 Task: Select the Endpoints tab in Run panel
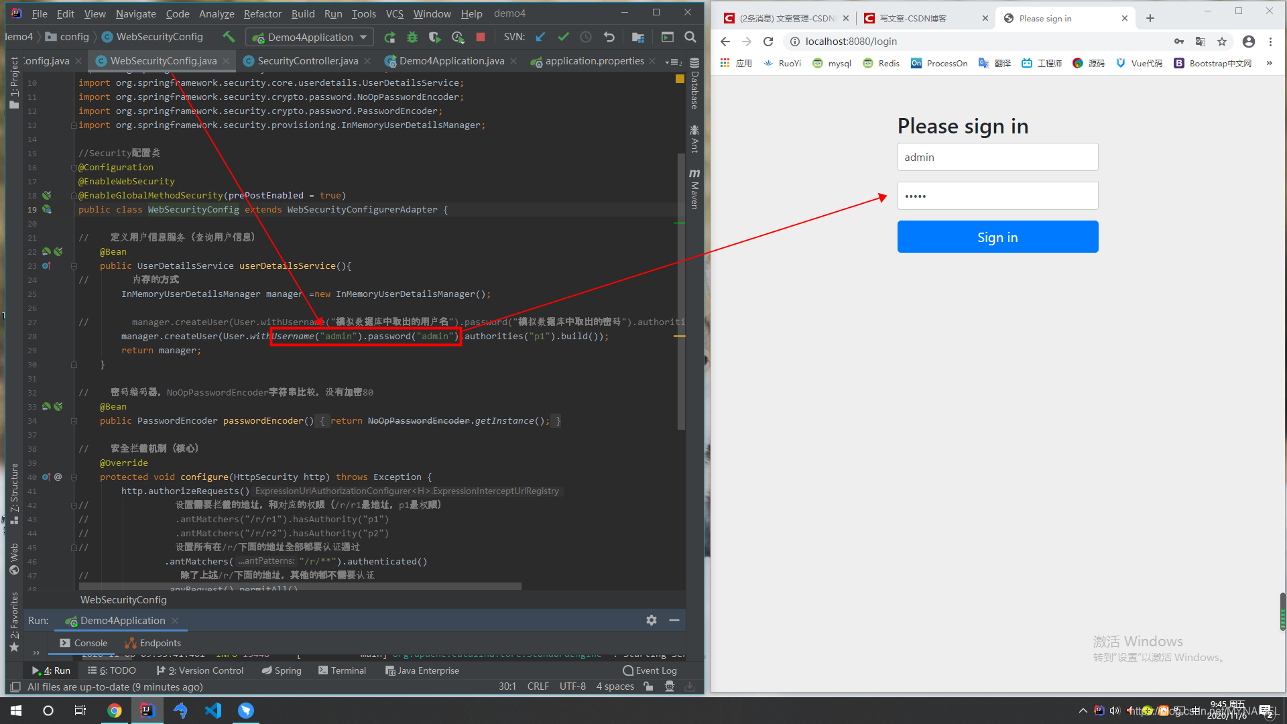[x=153, y=644]
